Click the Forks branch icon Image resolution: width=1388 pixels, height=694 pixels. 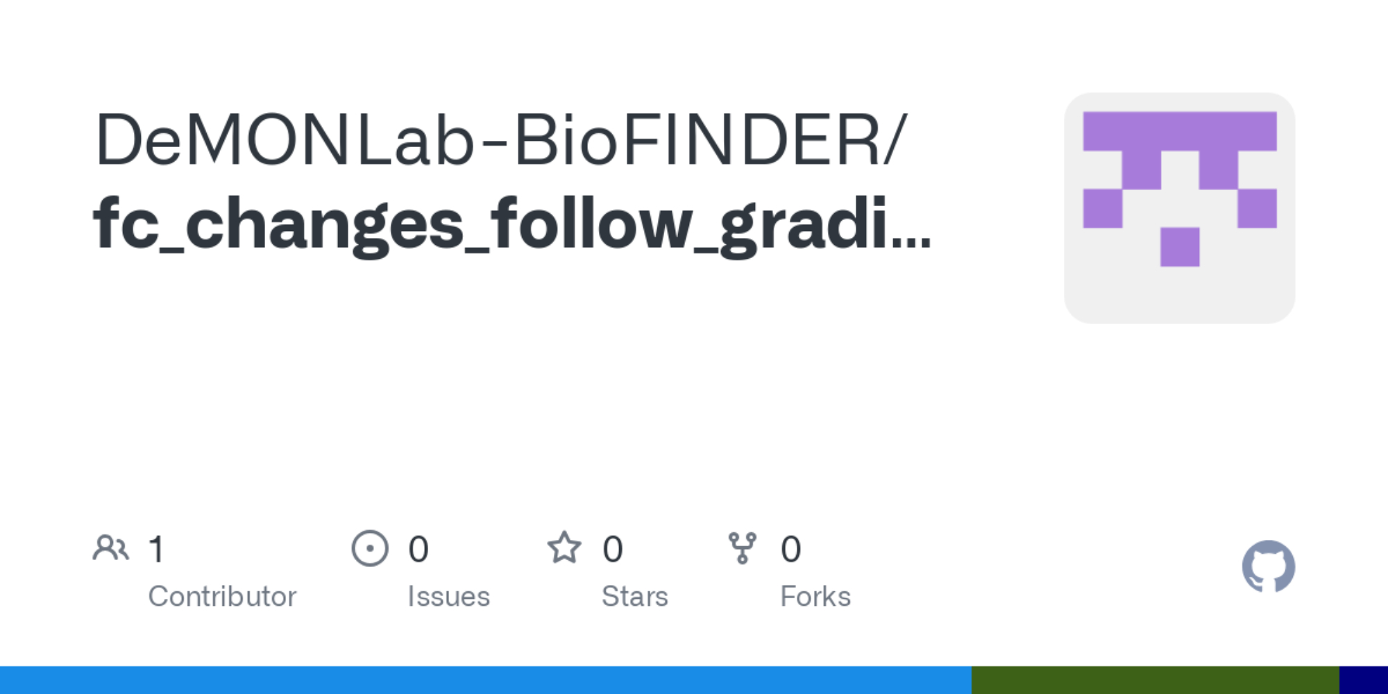click(x=742, y=548)
